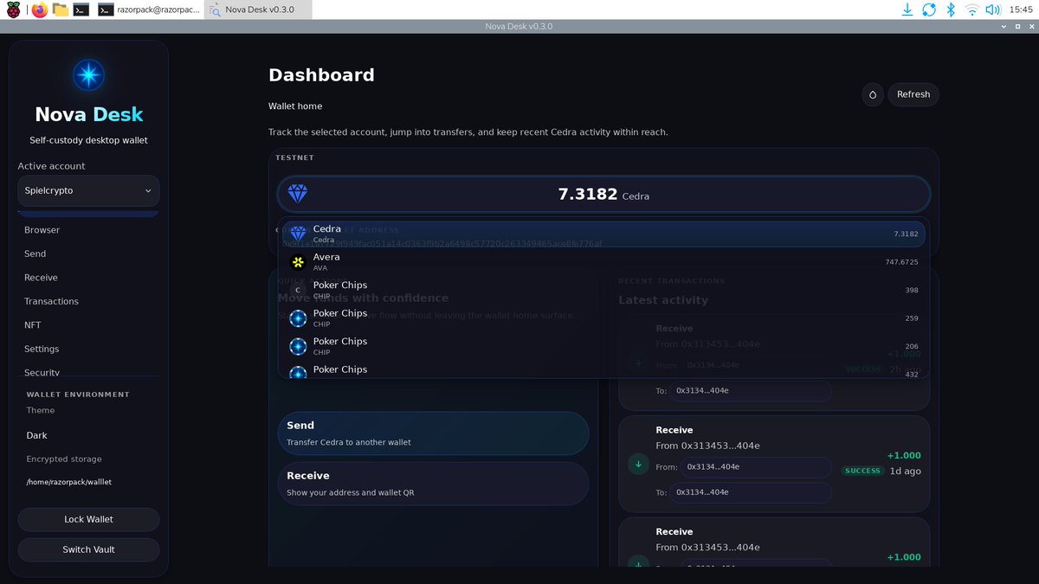The image size is (1039, 584).
Task: Select Poker Chips with balance 259
Action: click(x=603, y=318)
